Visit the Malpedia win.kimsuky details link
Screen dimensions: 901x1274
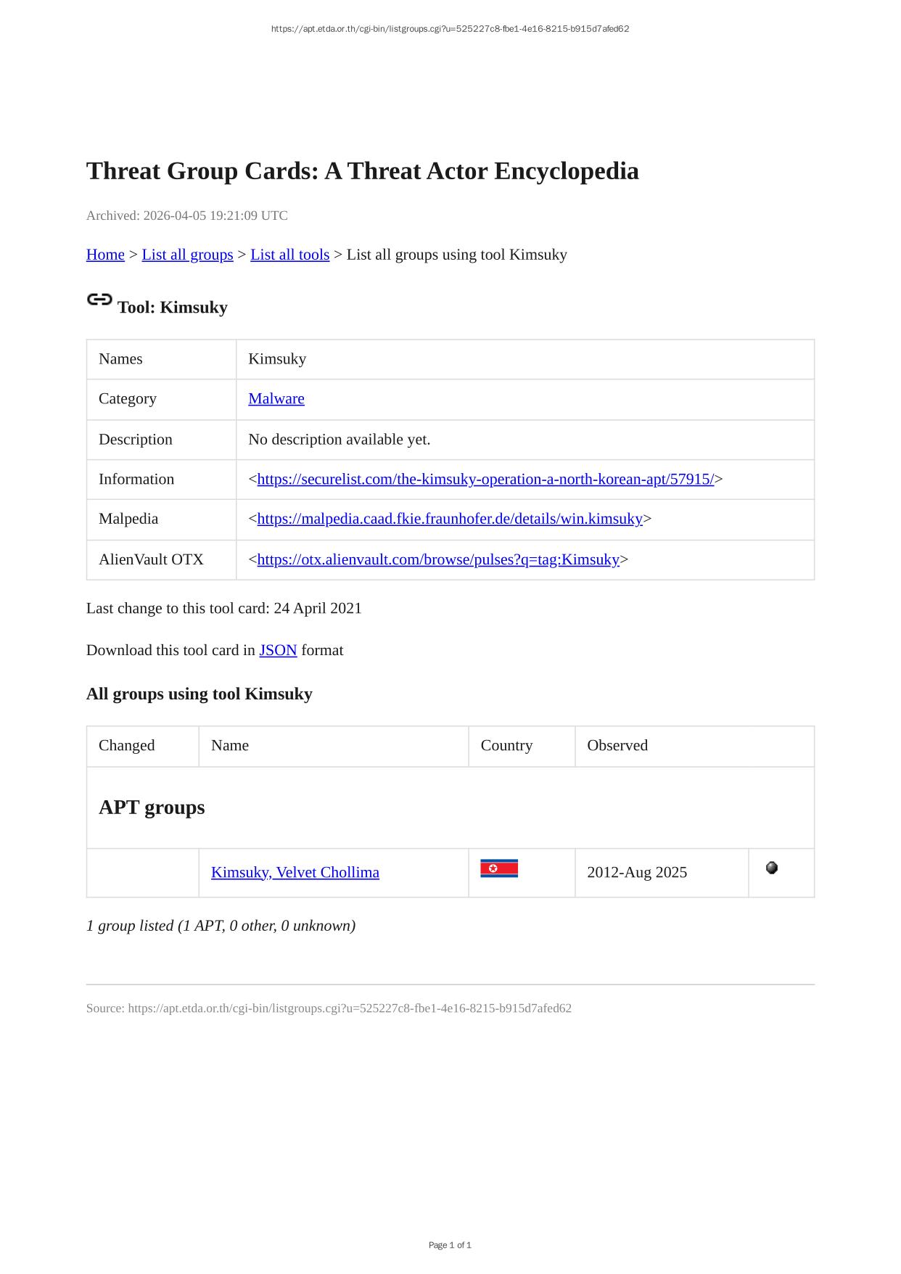point(450,519)
